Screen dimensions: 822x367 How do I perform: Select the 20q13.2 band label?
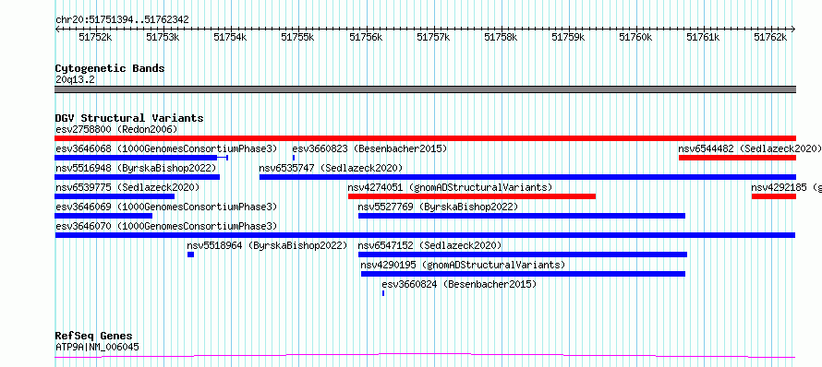pyautogui.click(x=76, y=79)
